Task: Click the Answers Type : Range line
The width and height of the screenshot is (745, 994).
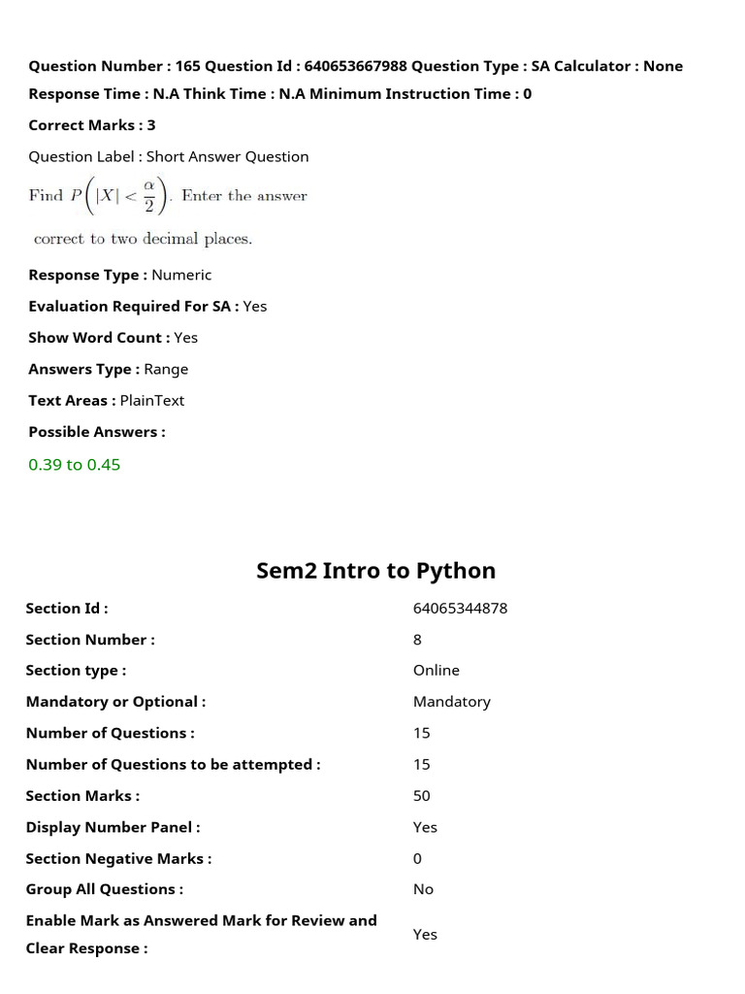Action: [x=109, y=369]
